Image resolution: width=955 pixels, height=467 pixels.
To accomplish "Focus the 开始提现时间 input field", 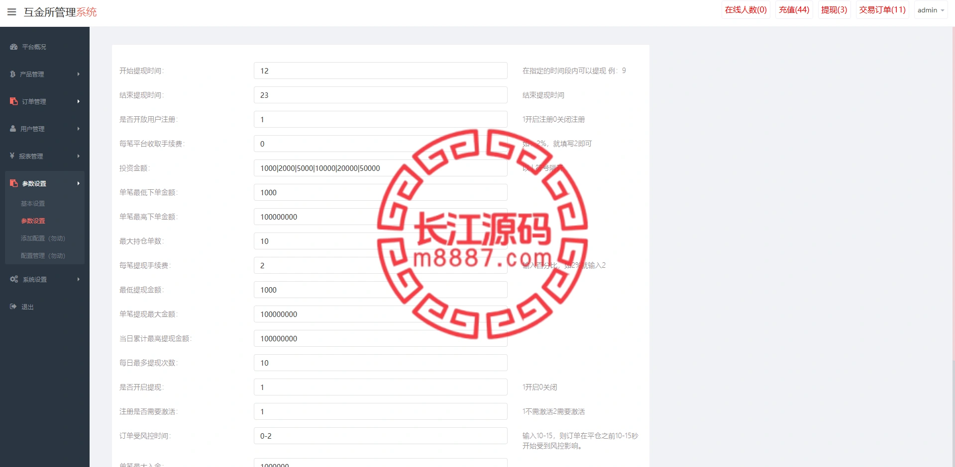I will click(x=380, y=71).
